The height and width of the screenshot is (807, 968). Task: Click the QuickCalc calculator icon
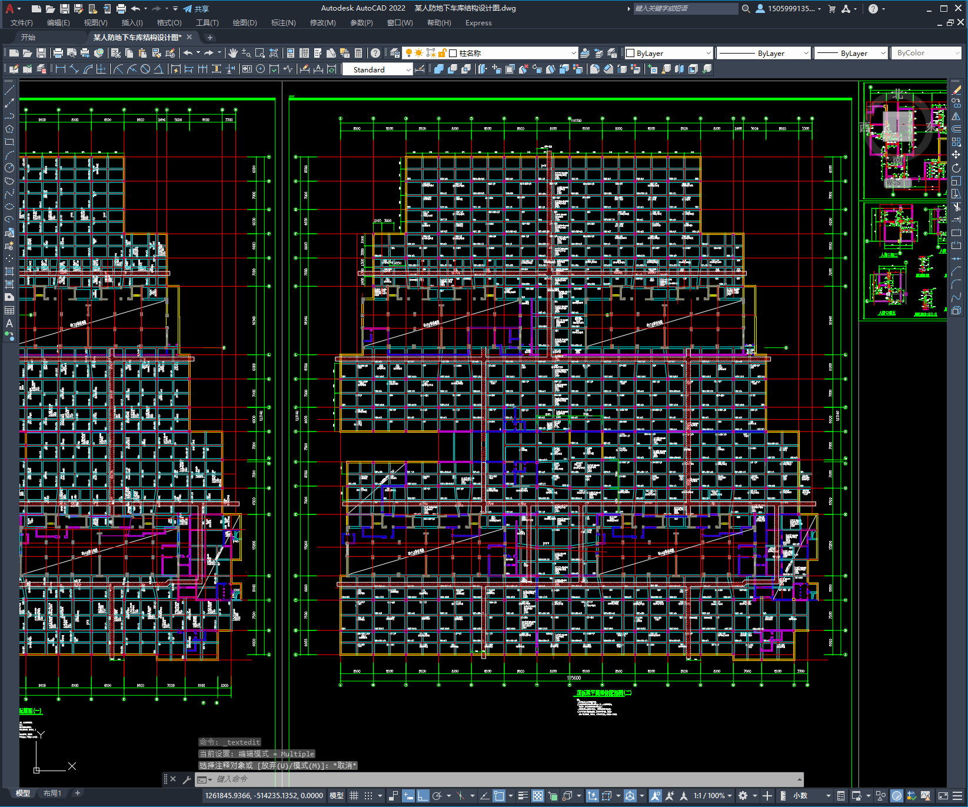pos(358,53)
